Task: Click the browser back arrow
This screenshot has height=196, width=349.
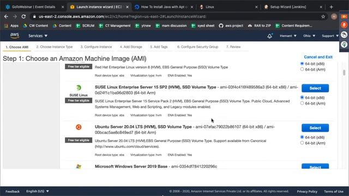Action: (x=6, y=16)
